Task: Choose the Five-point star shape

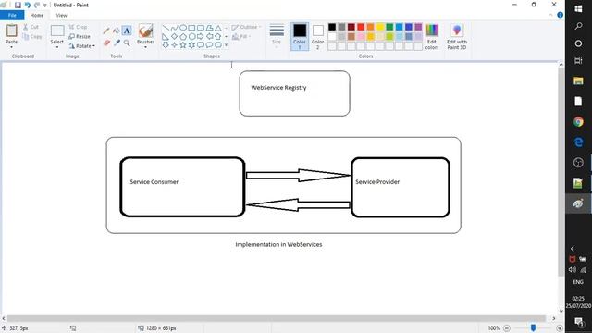Action: pos(183,45)
